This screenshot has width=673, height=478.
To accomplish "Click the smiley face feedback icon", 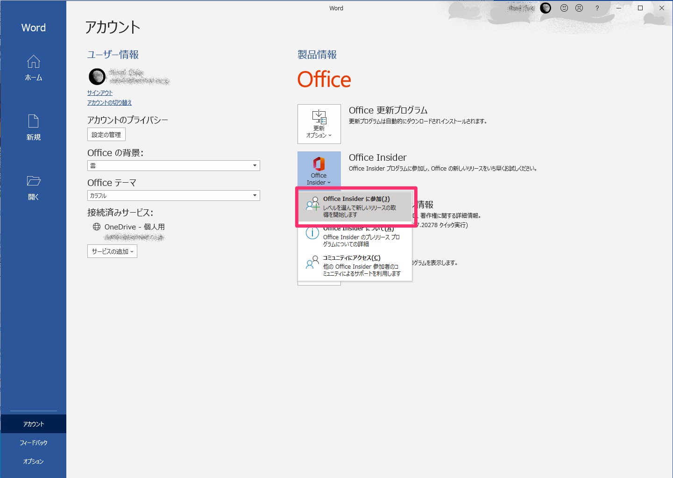I will tap(564, 8).
